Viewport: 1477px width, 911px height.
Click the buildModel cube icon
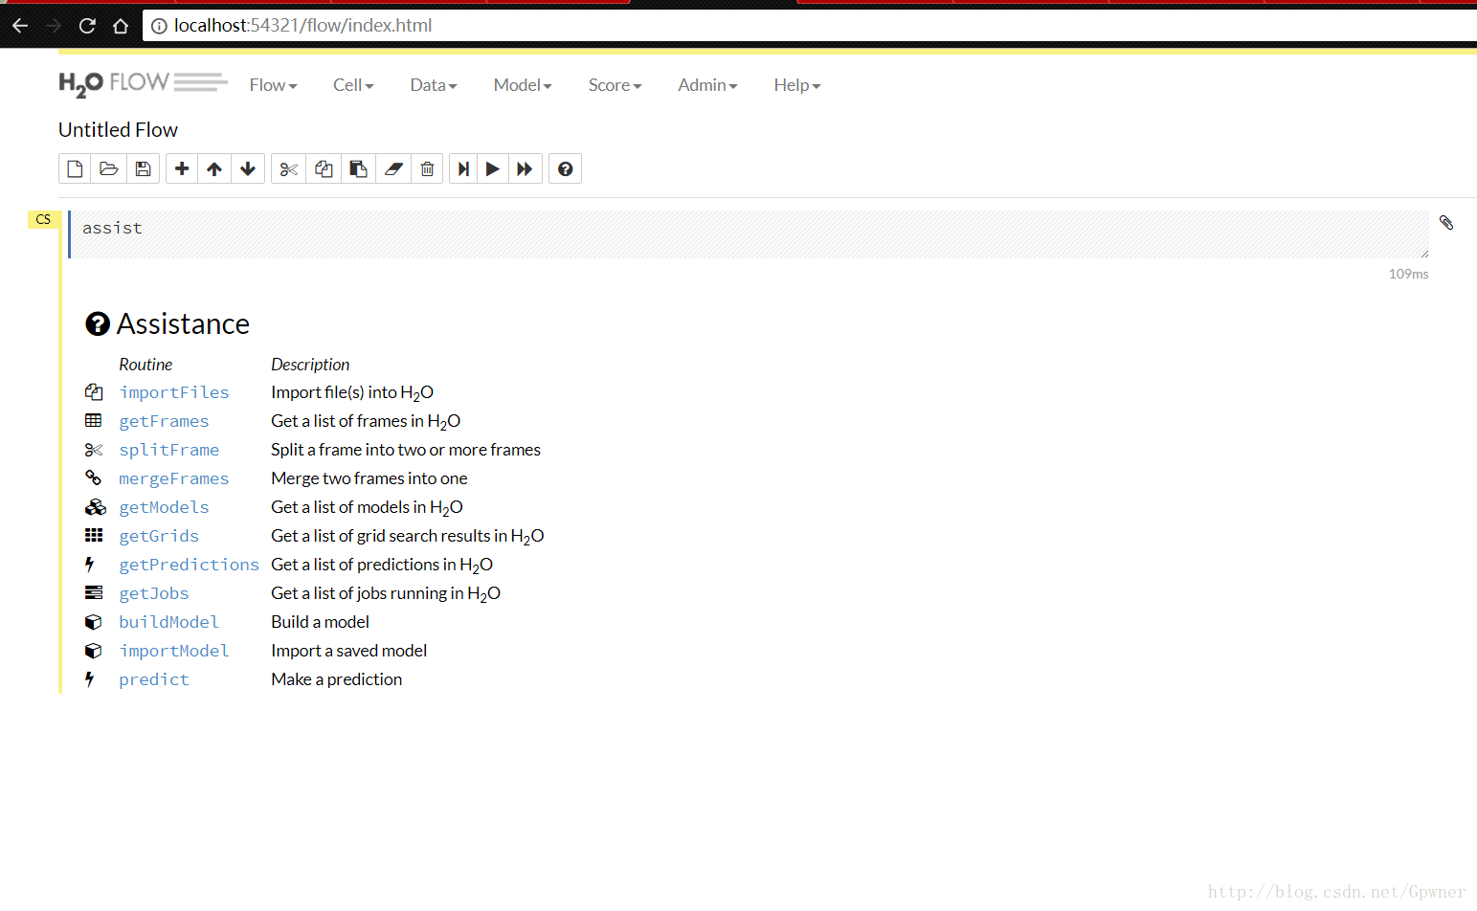click(94, 622)
